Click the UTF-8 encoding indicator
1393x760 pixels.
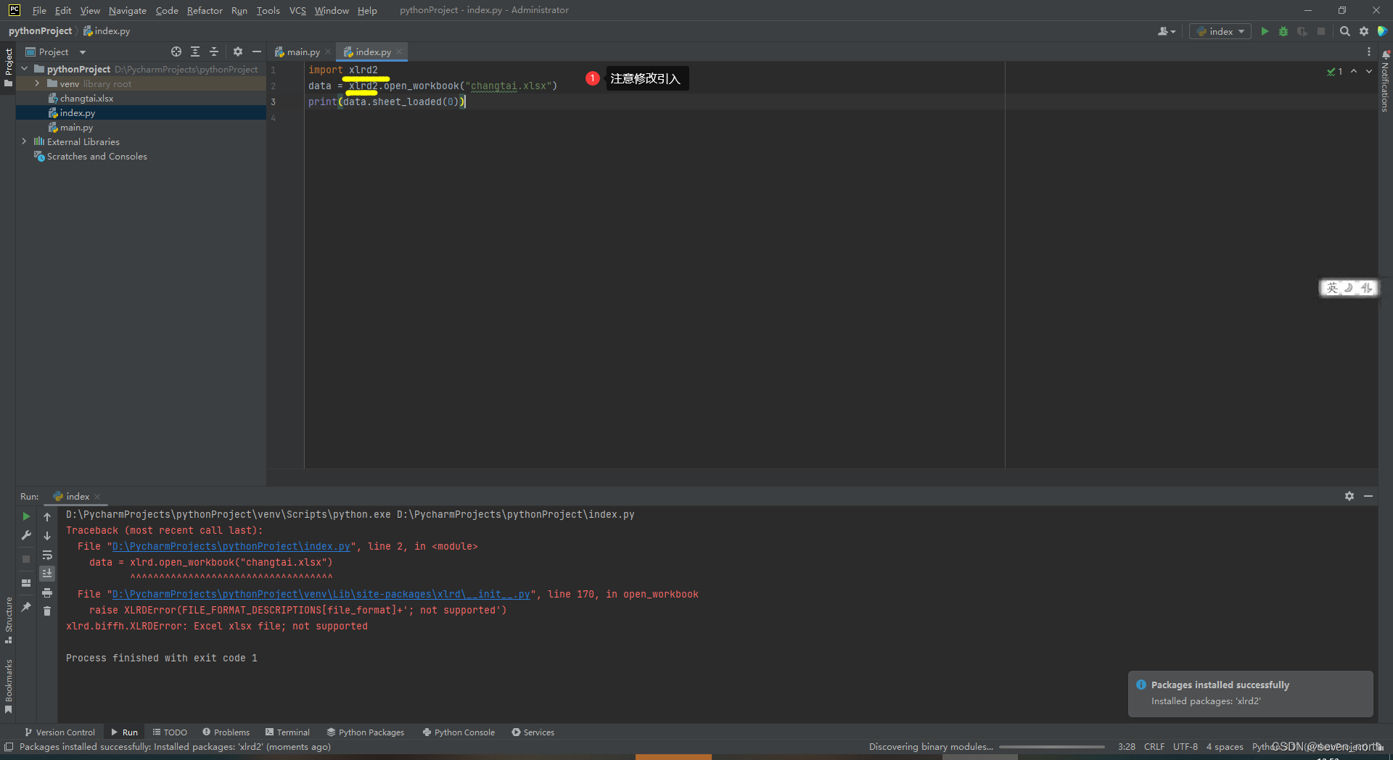pyautogui.click(x=1186, y=746)
